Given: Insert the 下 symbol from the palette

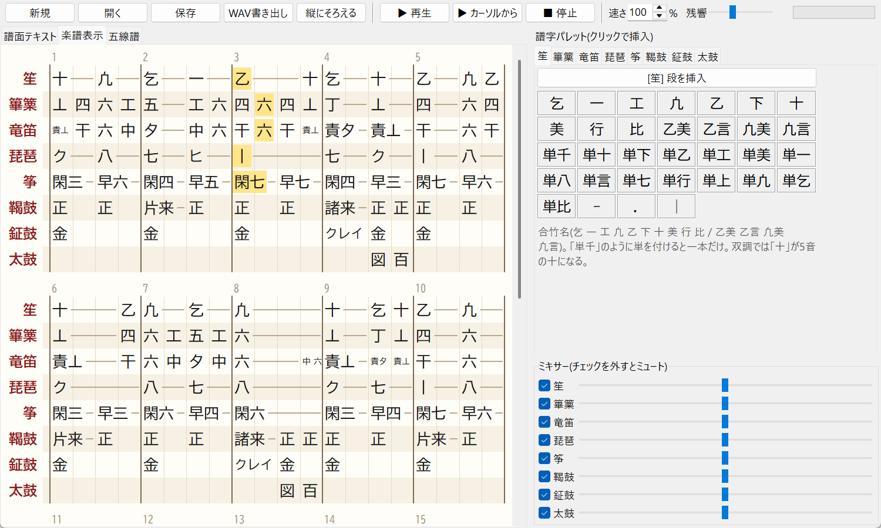Looking at the screenshot, I should pos(756,103).
